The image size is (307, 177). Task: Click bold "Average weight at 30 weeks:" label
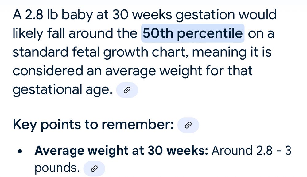click(122, 151)
